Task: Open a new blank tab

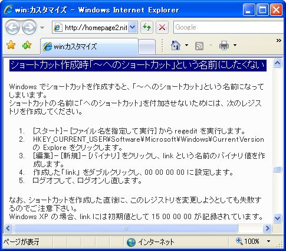Action: [x=147, y=47]
